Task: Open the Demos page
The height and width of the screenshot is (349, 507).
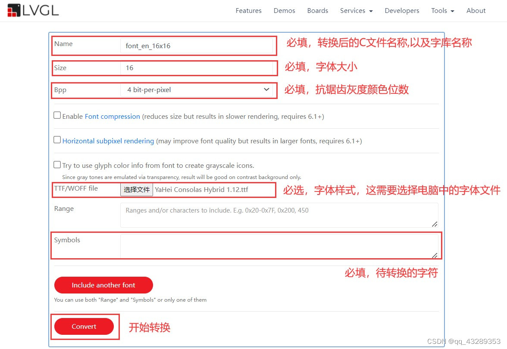Action: coord(284,11)
